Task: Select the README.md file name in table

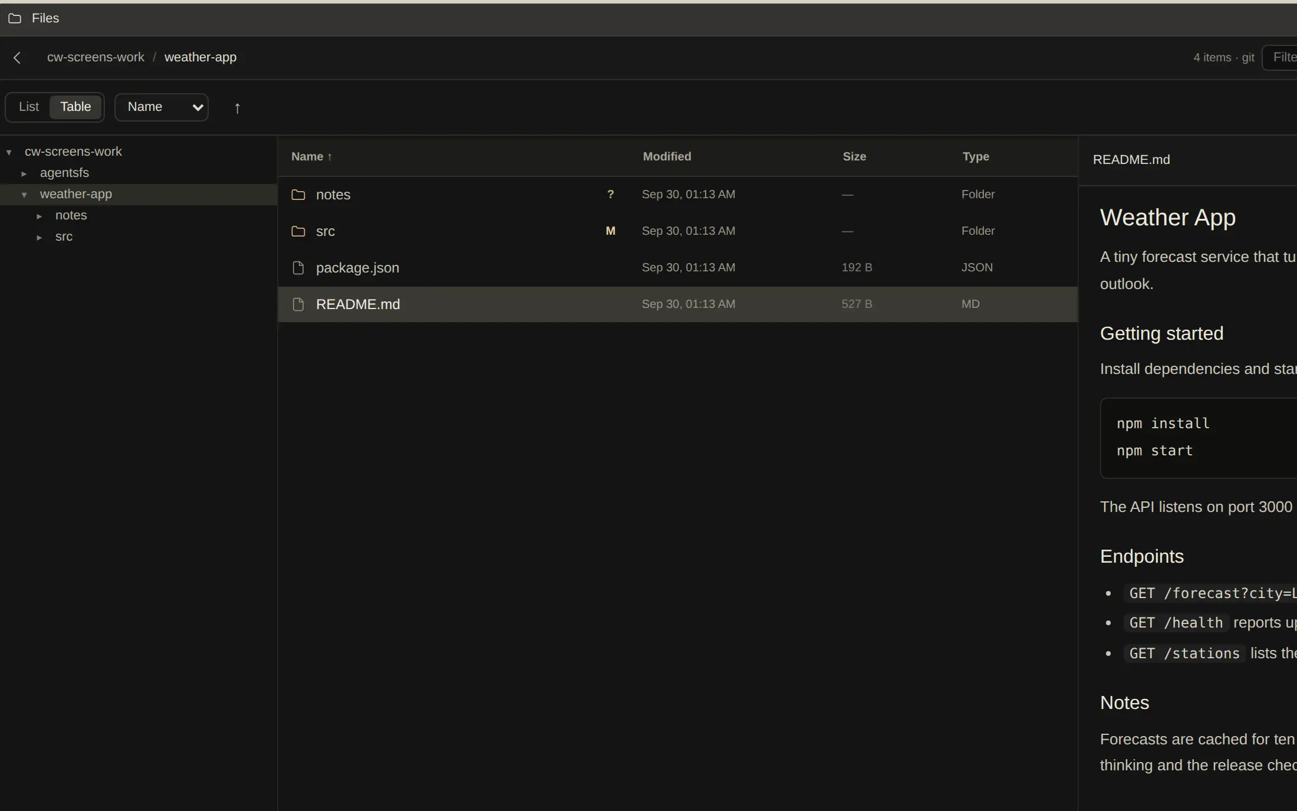Action: point(358,304)
